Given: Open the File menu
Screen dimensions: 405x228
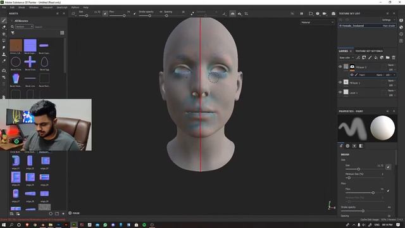Looking at the screenshot, I should pyautogui.click(x=4, y=8).
